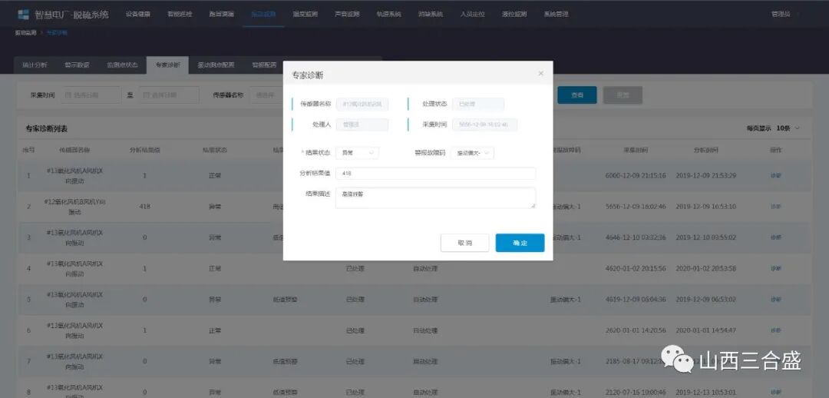Open 智能巡检 in top navigation

180,15
